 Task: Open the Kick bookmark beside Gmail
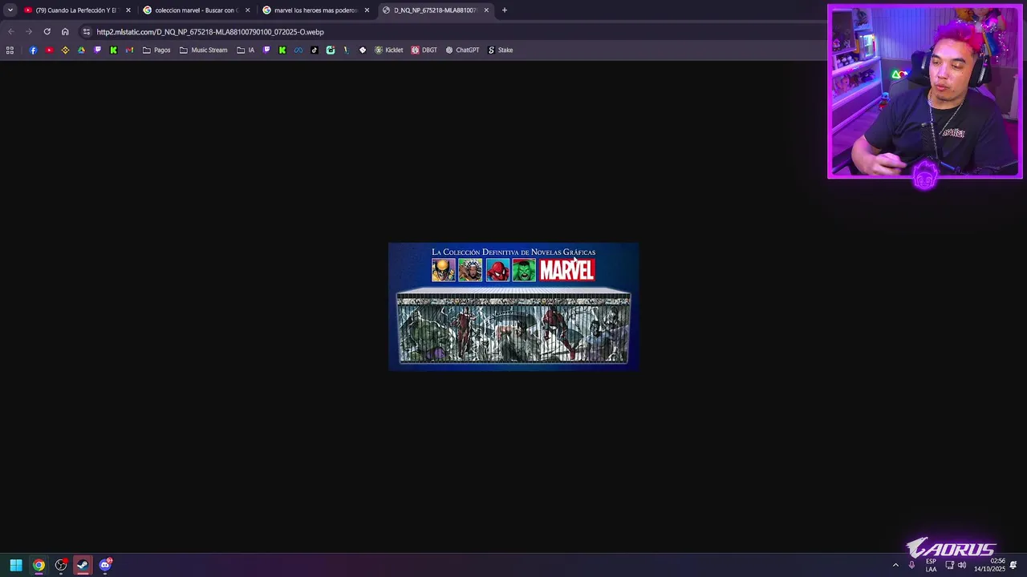click(x=114, y=50)
